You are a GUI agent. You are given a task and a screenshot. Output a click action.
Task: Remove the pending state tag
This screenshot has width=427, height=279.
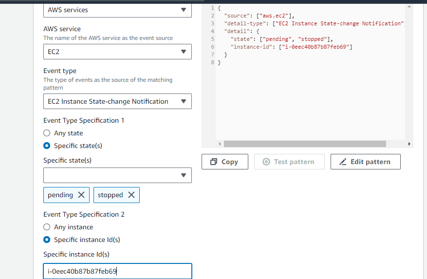click(x=81, y=195)
